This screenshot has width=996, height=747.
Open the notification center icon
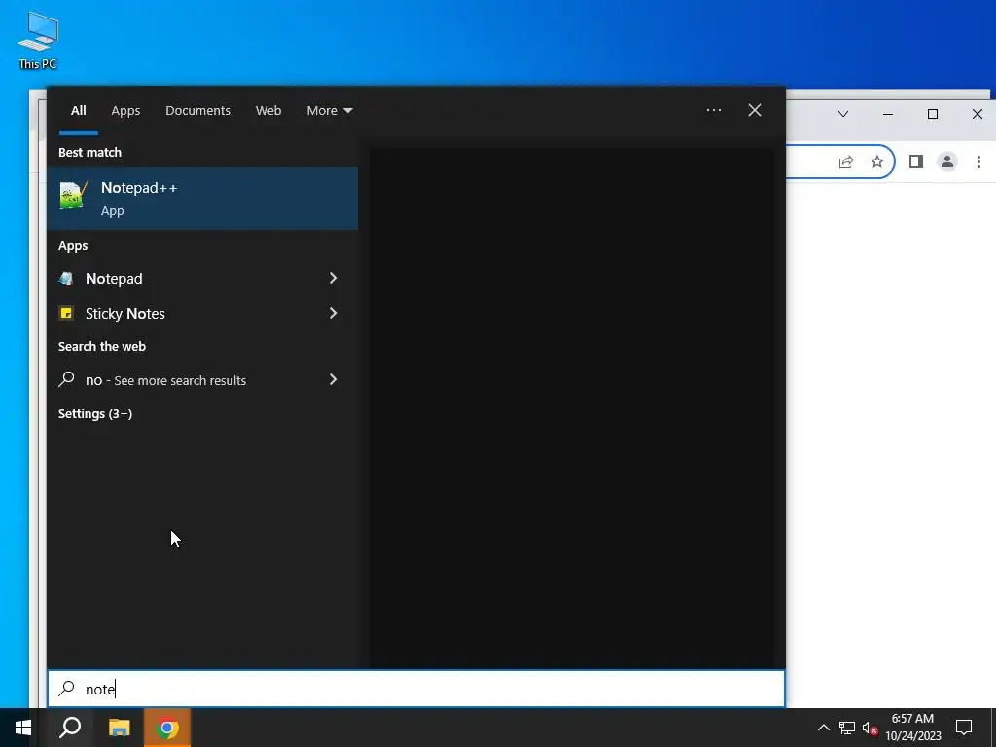(x=964, y=728)
